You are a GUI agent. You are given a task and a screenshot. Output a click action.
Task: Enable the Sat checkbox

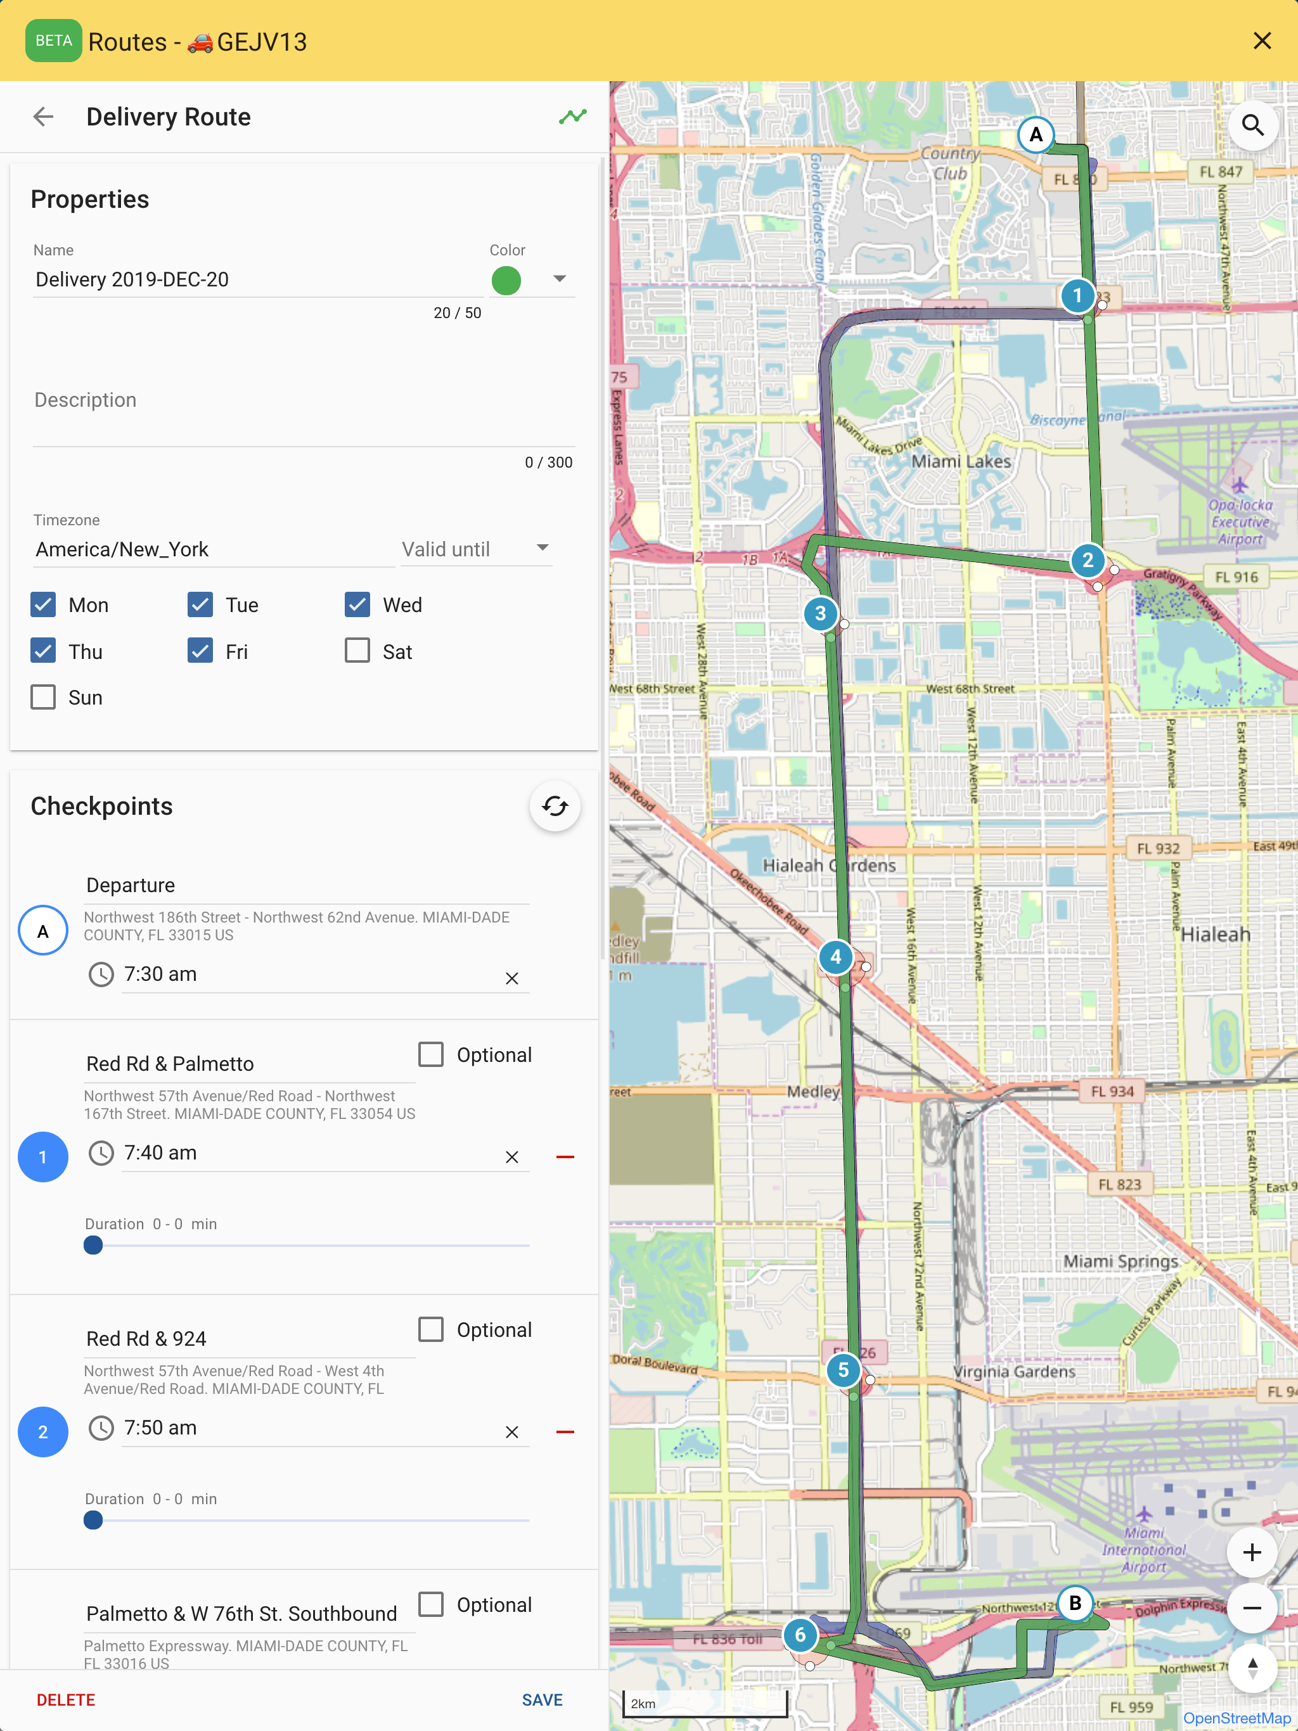[x=357, y=651]
